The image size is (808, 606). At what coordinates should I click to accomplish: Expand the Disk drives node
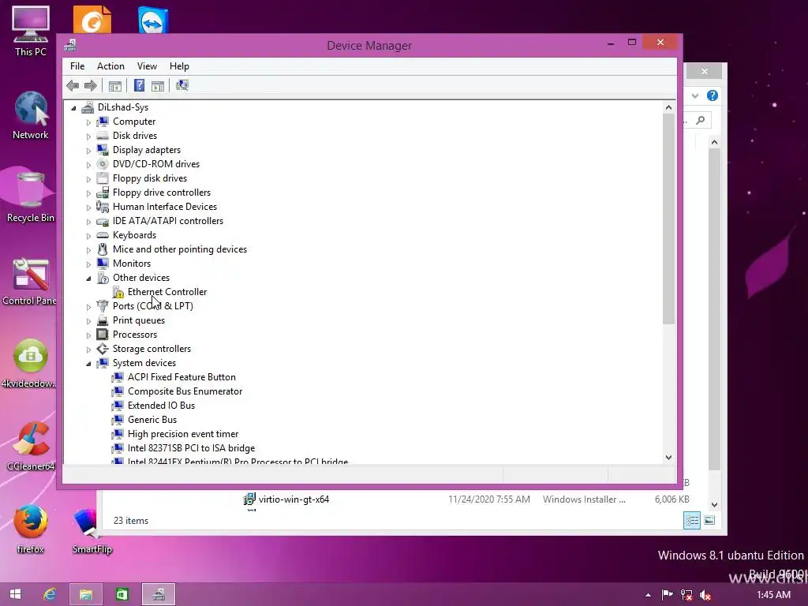[88, 136]
